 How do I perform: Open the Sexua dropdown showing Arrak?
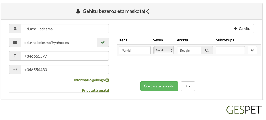(164, 50)
